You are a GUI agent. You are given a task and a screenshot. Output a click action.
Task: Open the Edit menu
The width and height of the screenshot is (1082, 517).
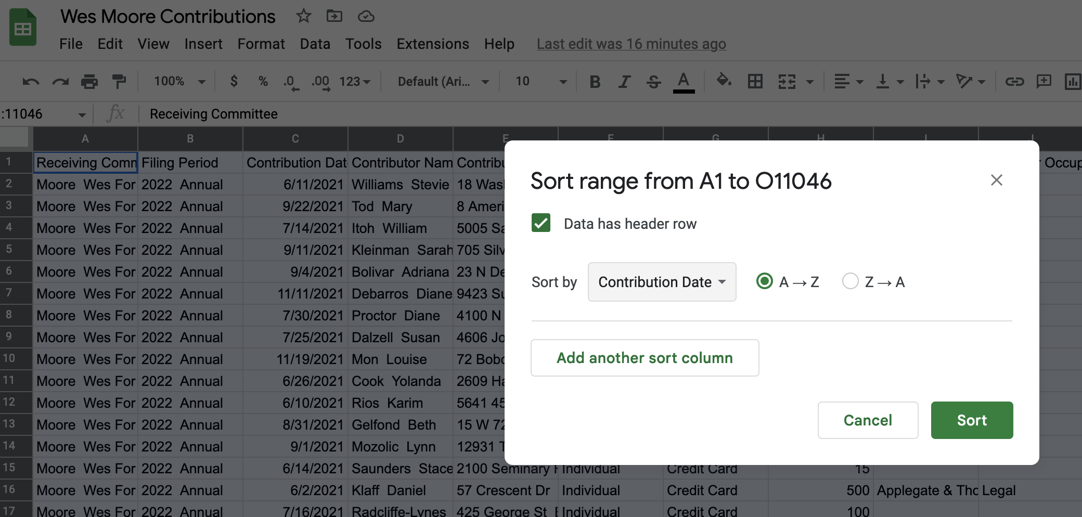click(x=110, y=44)
